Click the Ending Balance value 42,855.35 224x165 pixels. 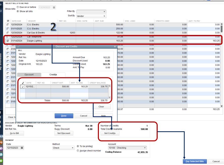(x=143, y=152)
